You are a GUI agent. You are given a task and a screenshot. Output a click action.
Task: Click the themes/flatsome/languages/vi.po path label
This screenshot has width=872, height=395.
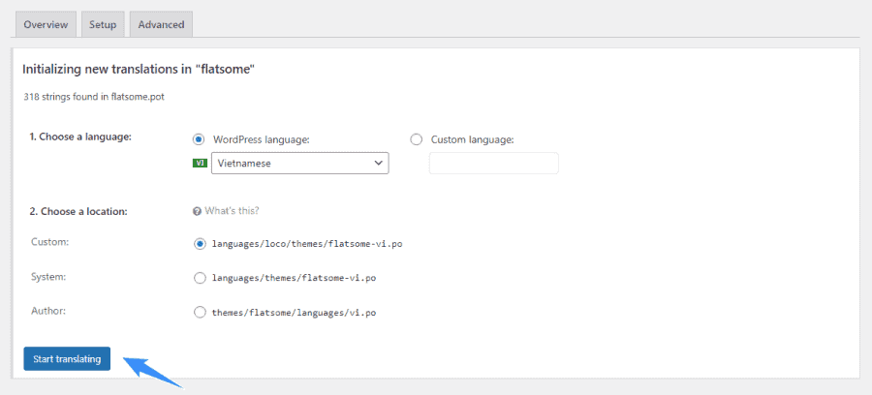pos(294,313)
